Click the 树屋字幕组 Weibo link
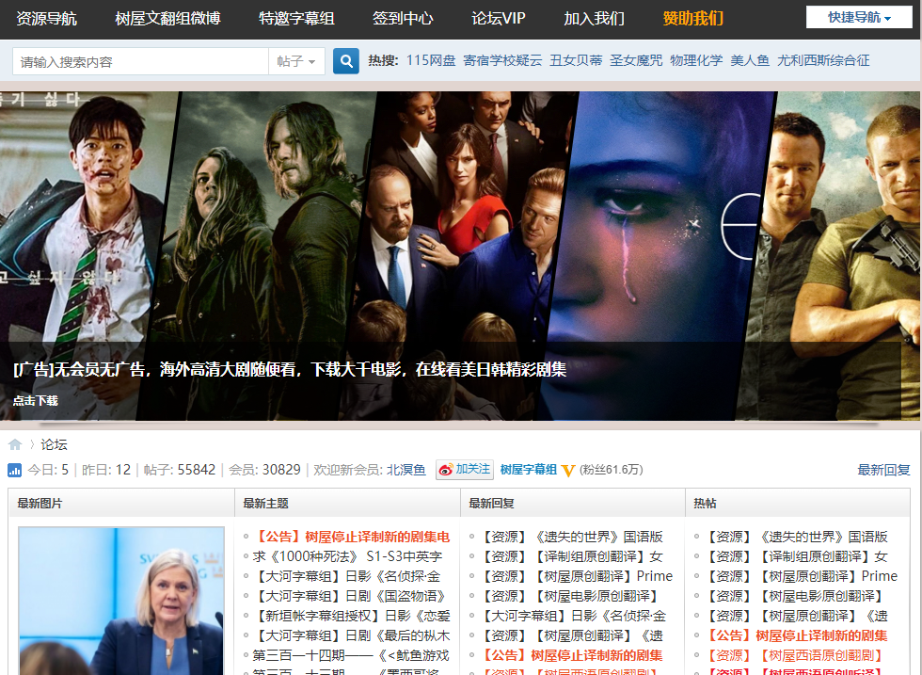This screenshot has width=922, height=675. (x=528, y=470)
